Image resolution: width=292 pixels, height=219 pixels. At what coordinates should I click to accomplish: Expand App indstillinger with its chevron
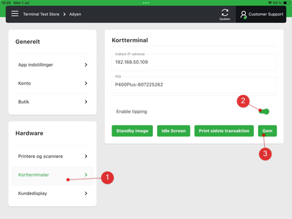coord(86,65)
